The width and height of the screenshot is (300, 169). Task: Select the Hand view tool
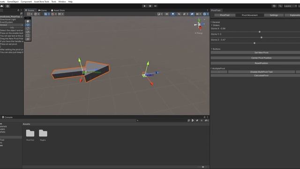click(28, 21)
